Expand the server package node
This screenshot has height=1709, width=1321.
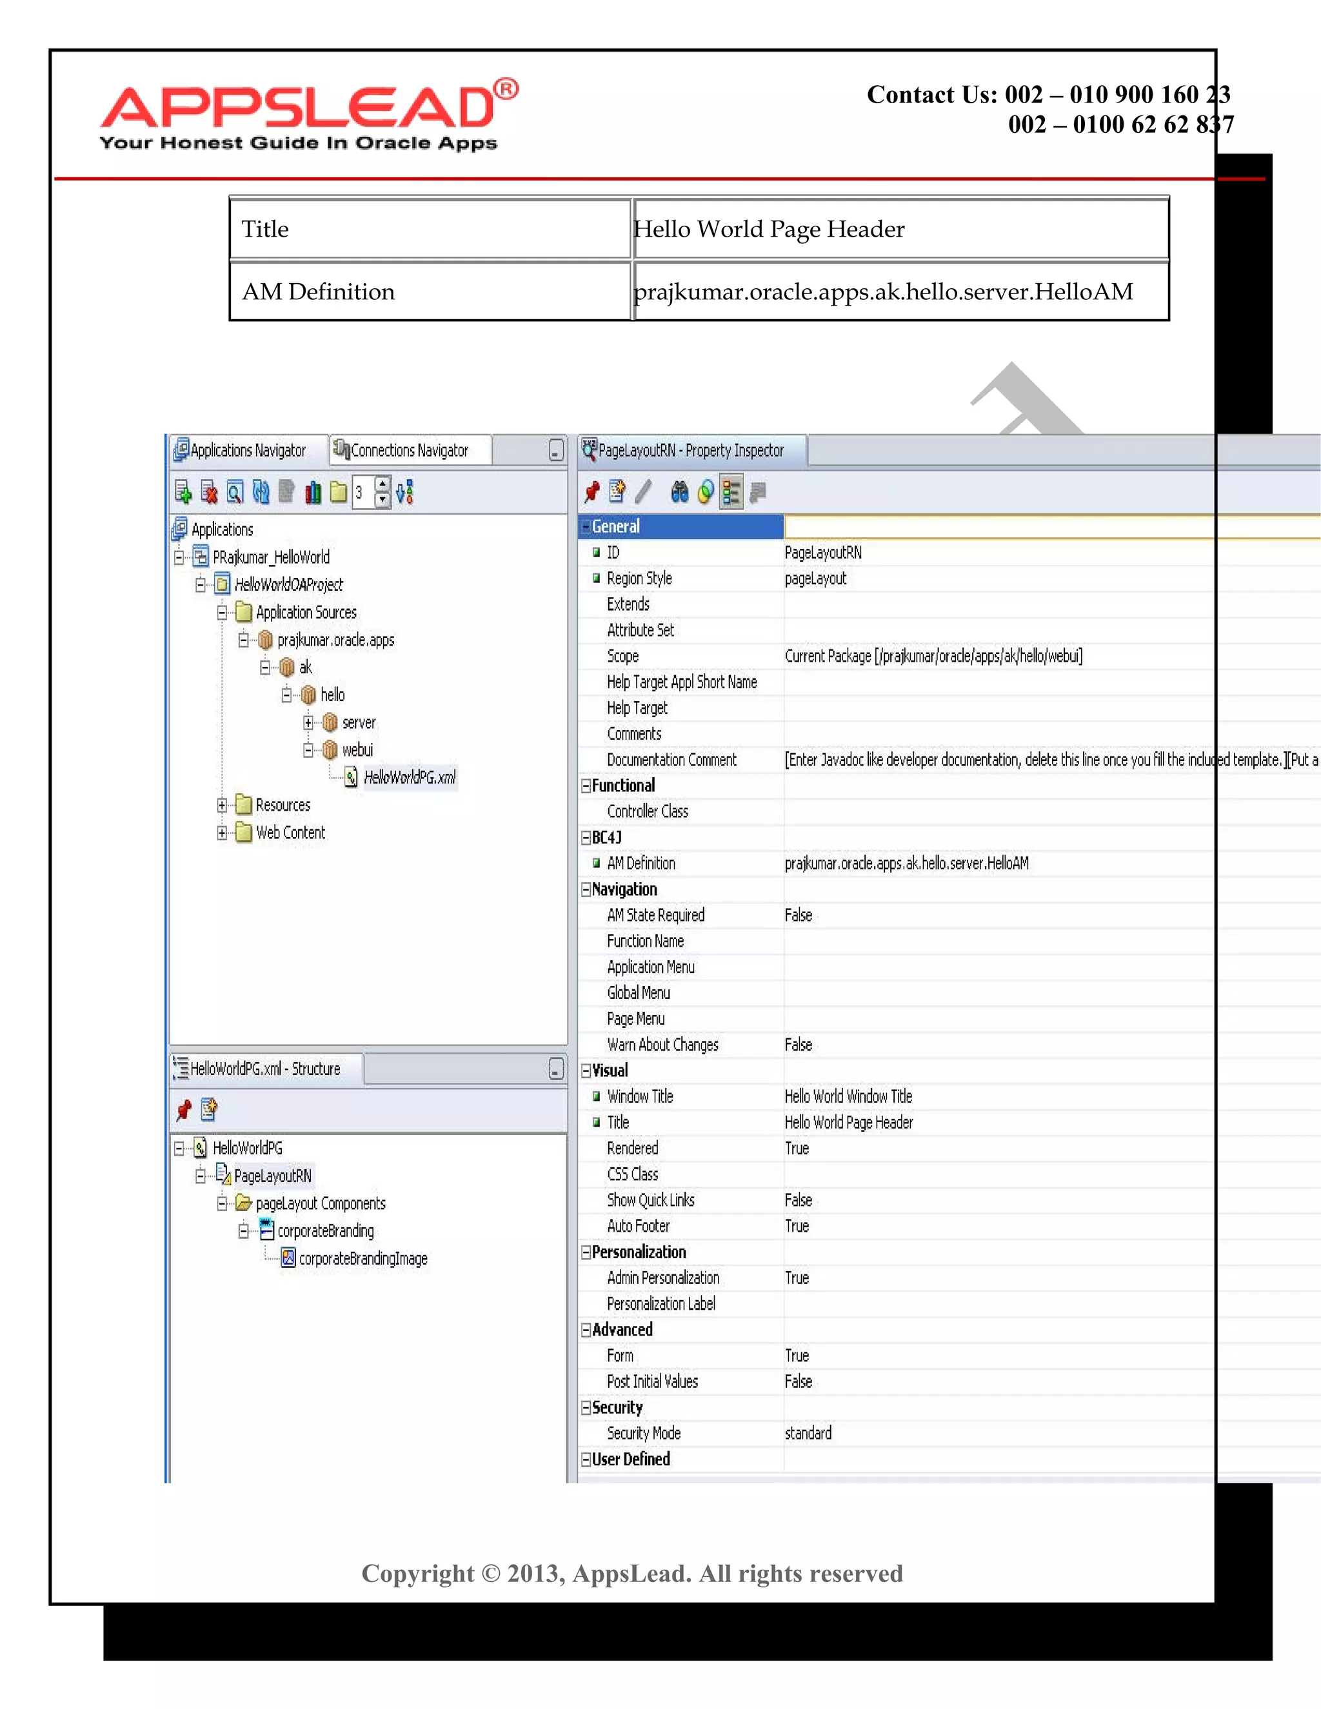coord(308,722)
